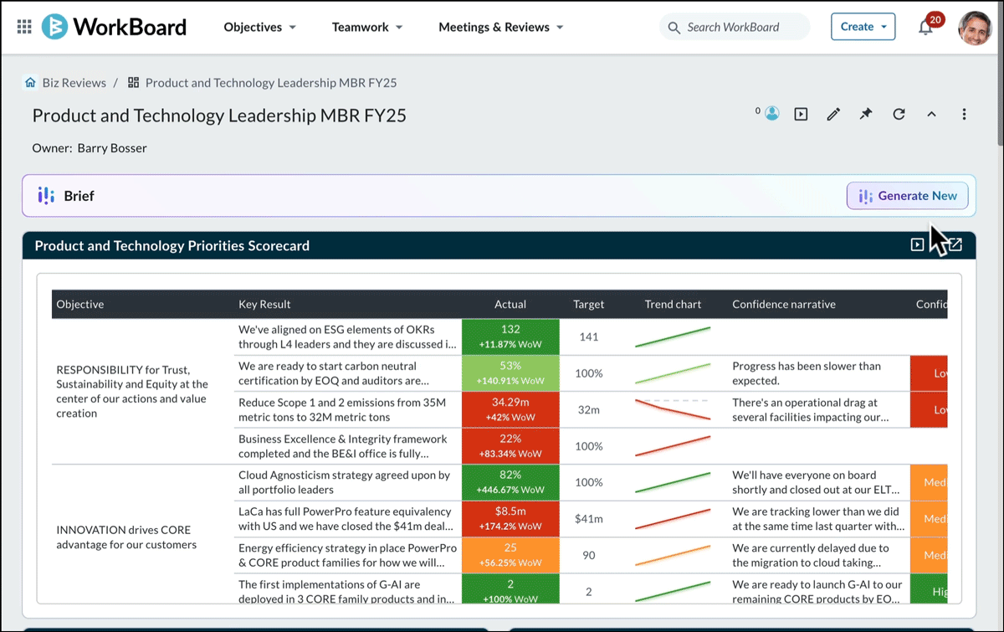Open the Meetings & Reviews menu
1004x632 pixels.
[x=501, y=27]
